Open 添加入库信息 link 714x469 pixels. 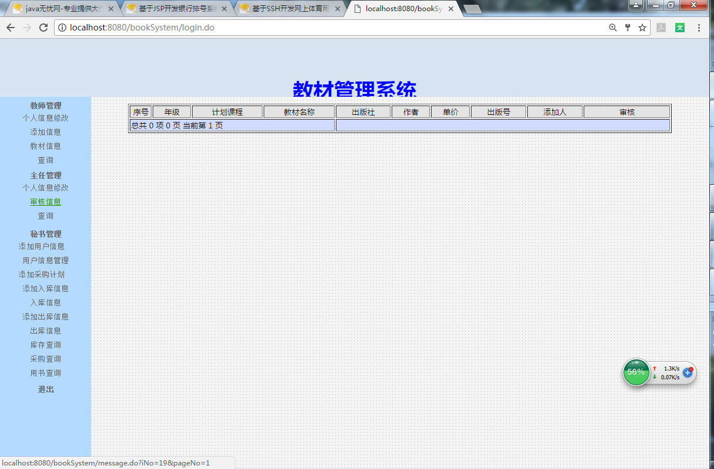point(46,288)
